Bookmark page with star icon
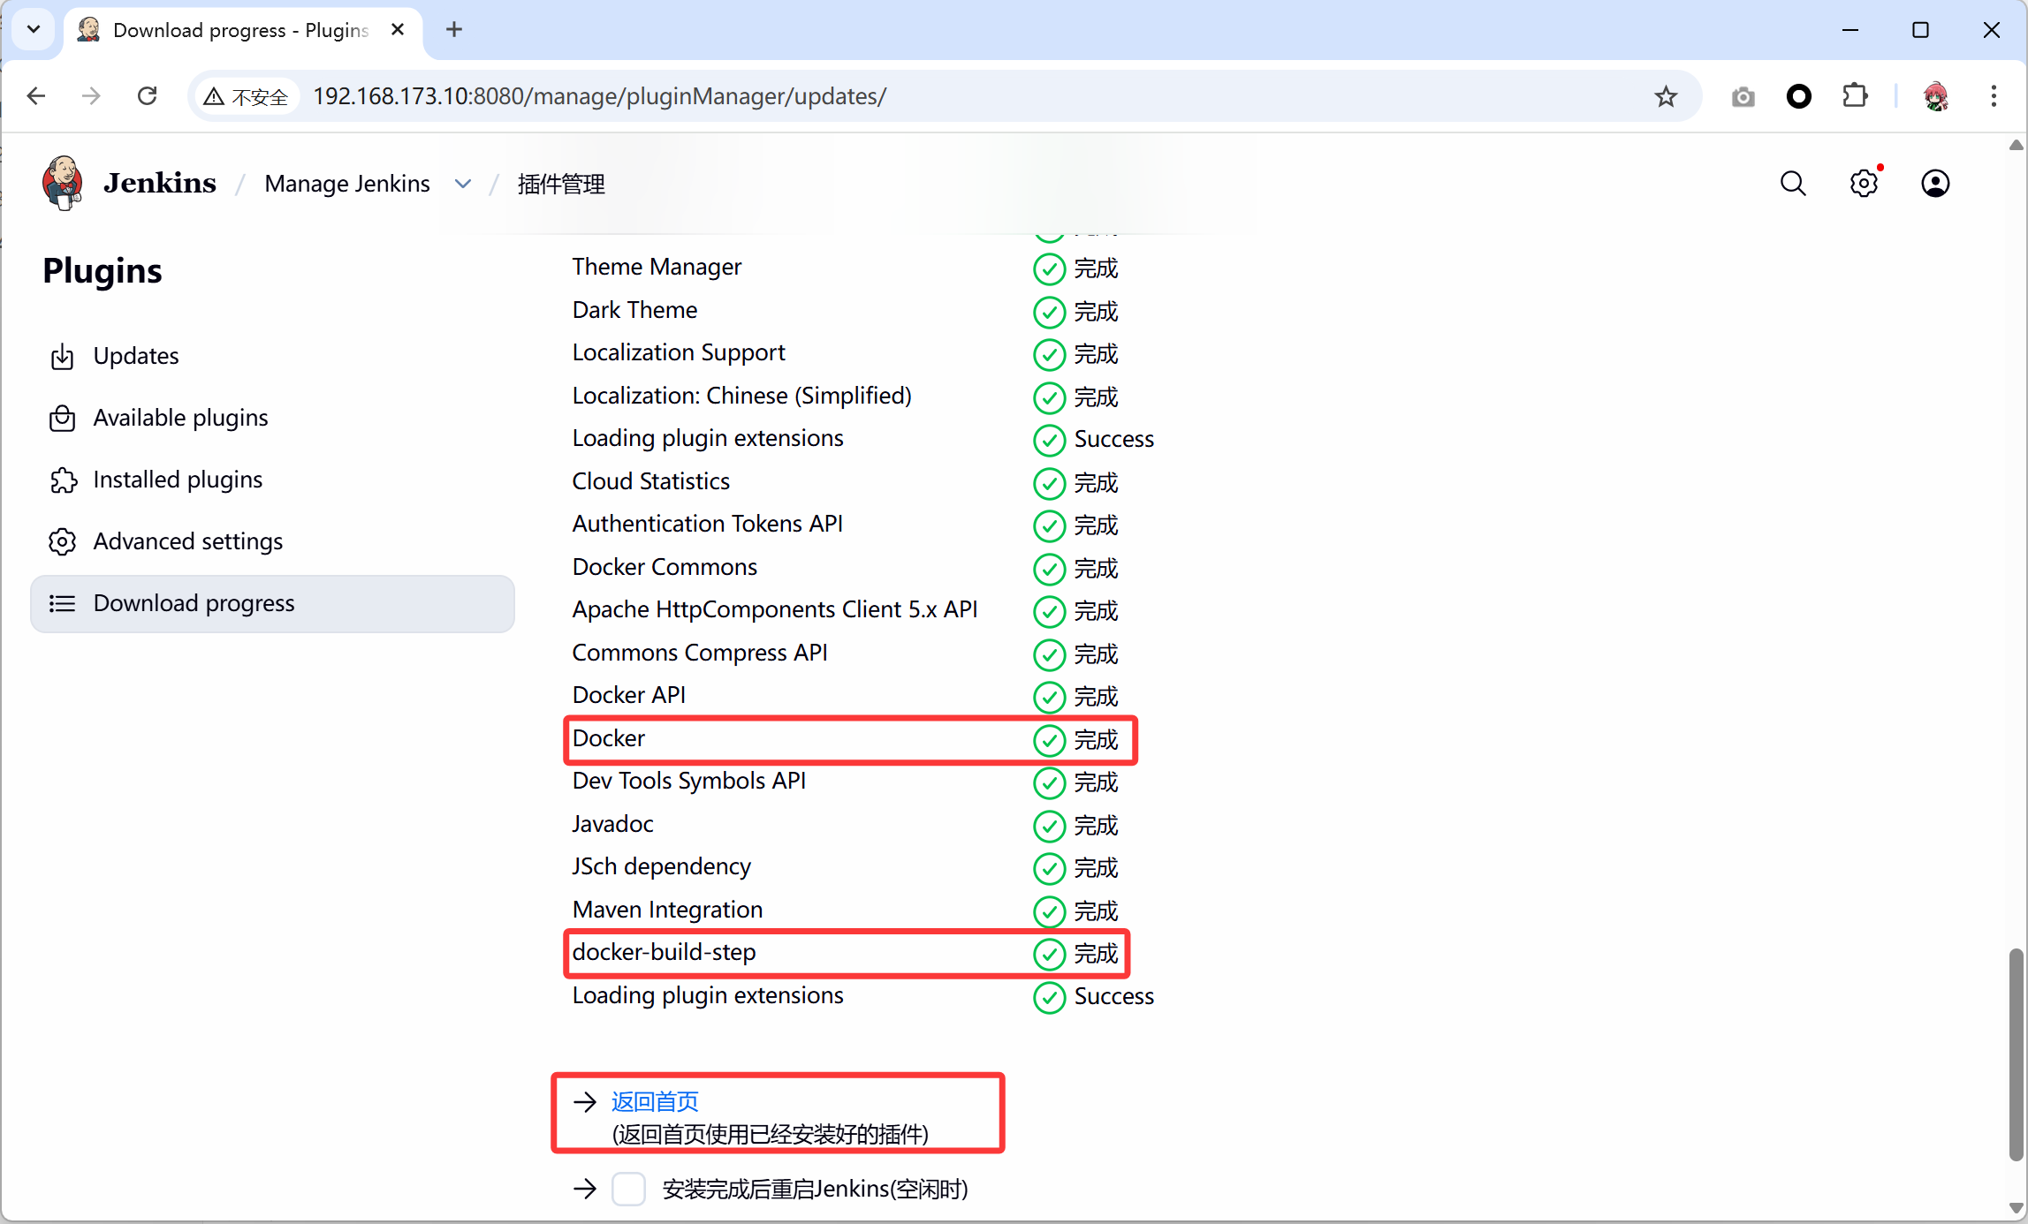 1666,96
